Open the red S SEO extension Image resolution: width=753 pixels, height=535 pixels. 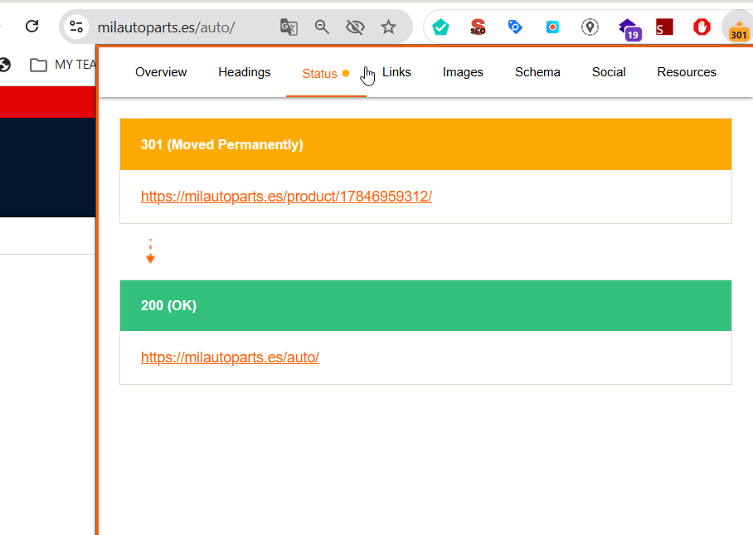[478, 27]
